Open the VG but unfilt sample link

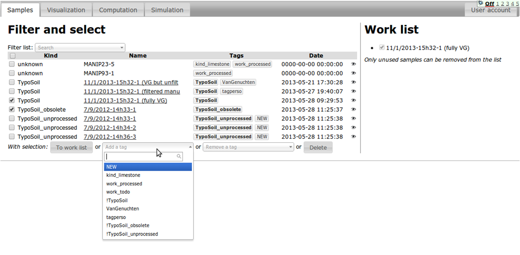[x=132, y=82]
